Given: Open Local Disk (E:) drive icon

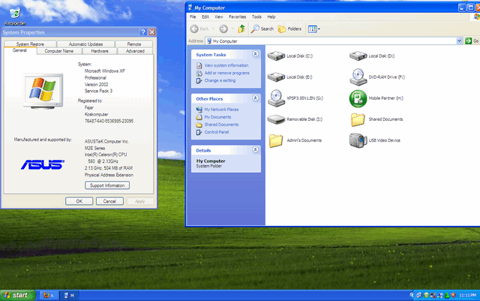Looking at the screenshot, I should 276,77.
